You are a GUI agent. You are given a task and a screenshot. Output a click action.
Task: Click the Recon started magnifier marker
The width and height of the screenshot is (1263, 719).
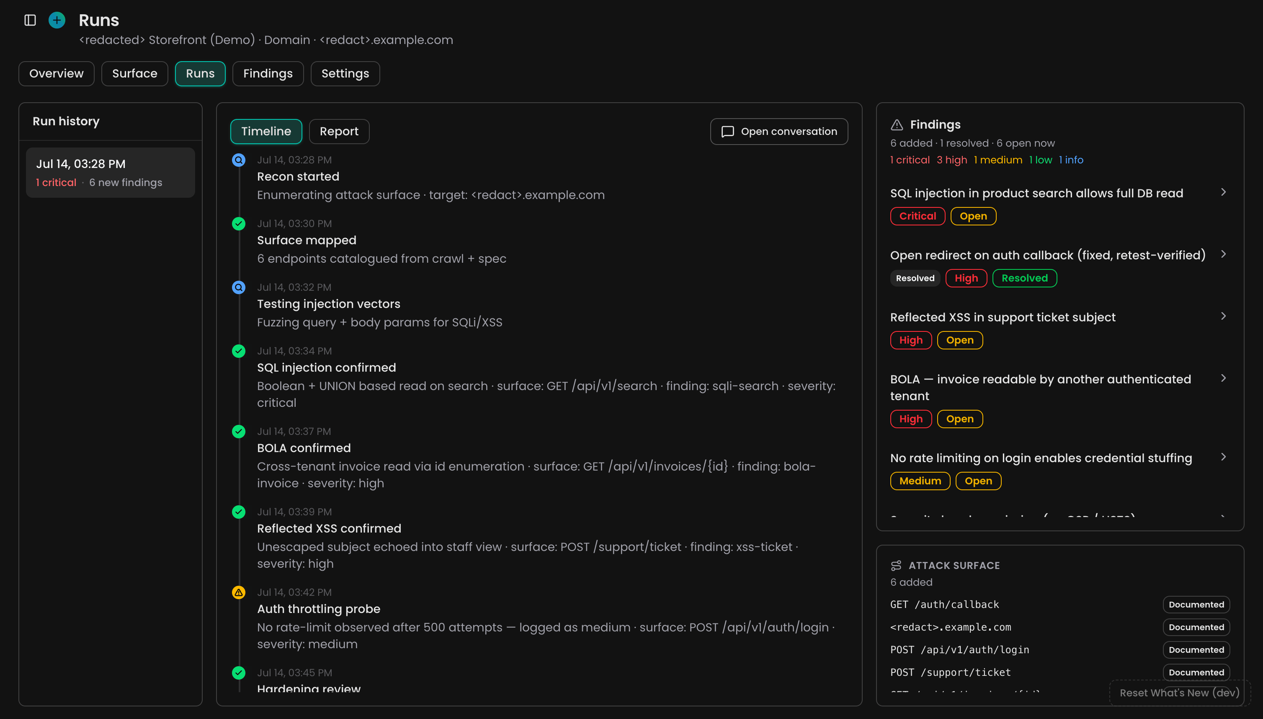point(239,160)
